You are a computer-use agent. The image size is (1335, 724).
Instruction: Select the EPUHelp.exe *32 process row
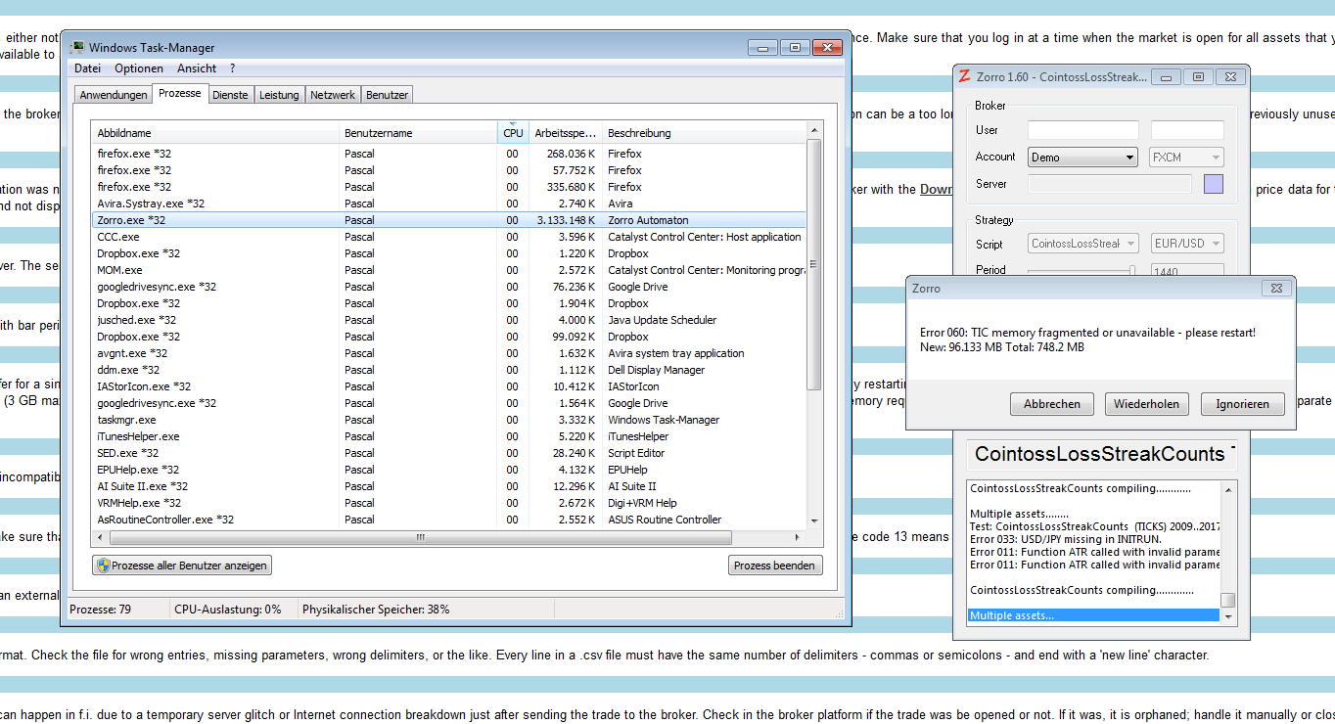pyautogui.click(x=448, y=470)
